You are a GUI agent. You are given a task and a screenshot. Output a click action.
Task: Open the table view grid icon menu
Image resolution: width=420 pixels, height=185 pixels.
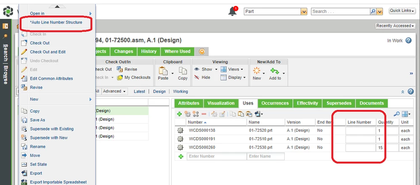[406, 114]
